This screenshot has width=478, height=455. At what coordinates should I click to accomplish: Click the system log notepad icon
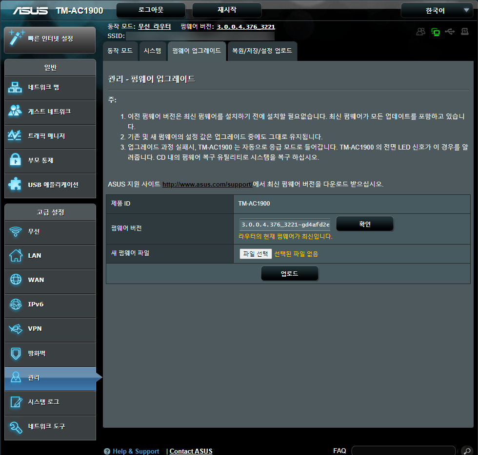point(16,402)
